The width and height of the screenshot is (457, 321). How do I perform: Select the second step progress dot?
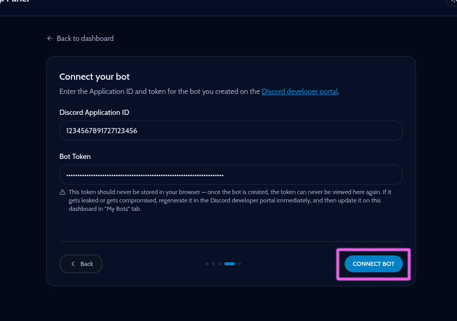pyautogui.click(x=213, y=264)
